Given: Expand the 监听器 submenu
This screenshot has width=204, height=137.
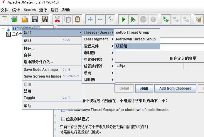Looking at the screenshot, I should point(98,80).
